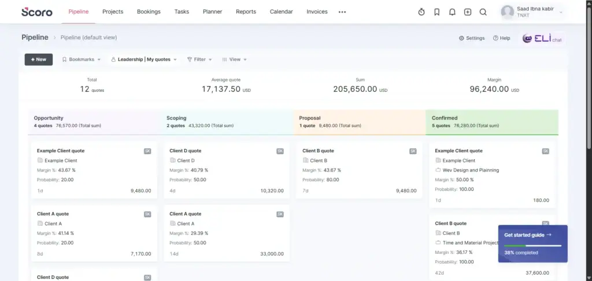Open Client D quote in Scoping column
The width and height of the screenshot is (592, 281).
186,151
